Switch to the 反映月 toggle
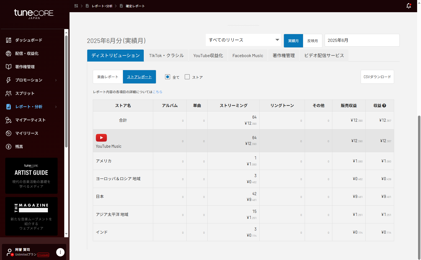The image size is (421, 260). click(x=312, y=41)
